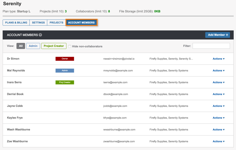The height and width of the screenshot is (150, 236).
Task: Select the Project Creator view filter
Action: click(x=53, y=46)
